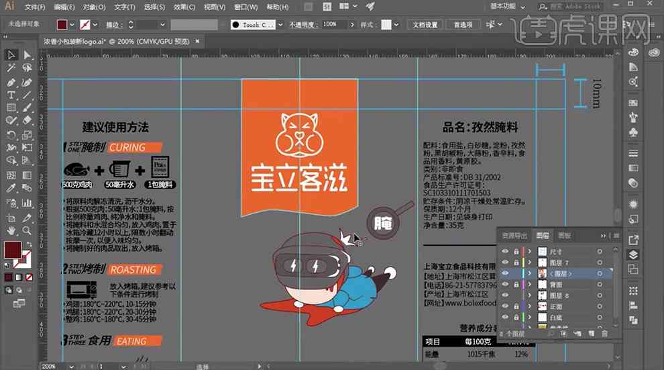Unlock the 正面 layer lock
Screen dimensions: 664x370
tap(516, 306)
